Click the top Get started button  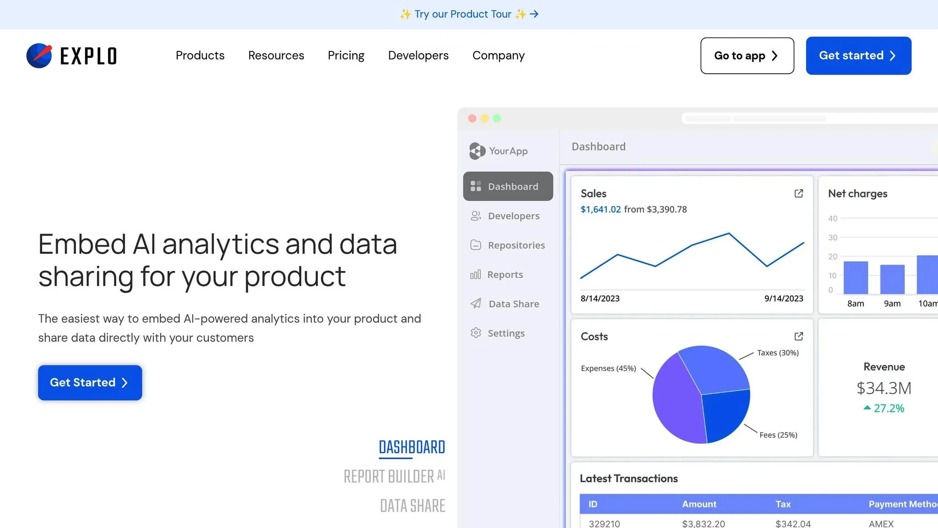tap(859, 55)
